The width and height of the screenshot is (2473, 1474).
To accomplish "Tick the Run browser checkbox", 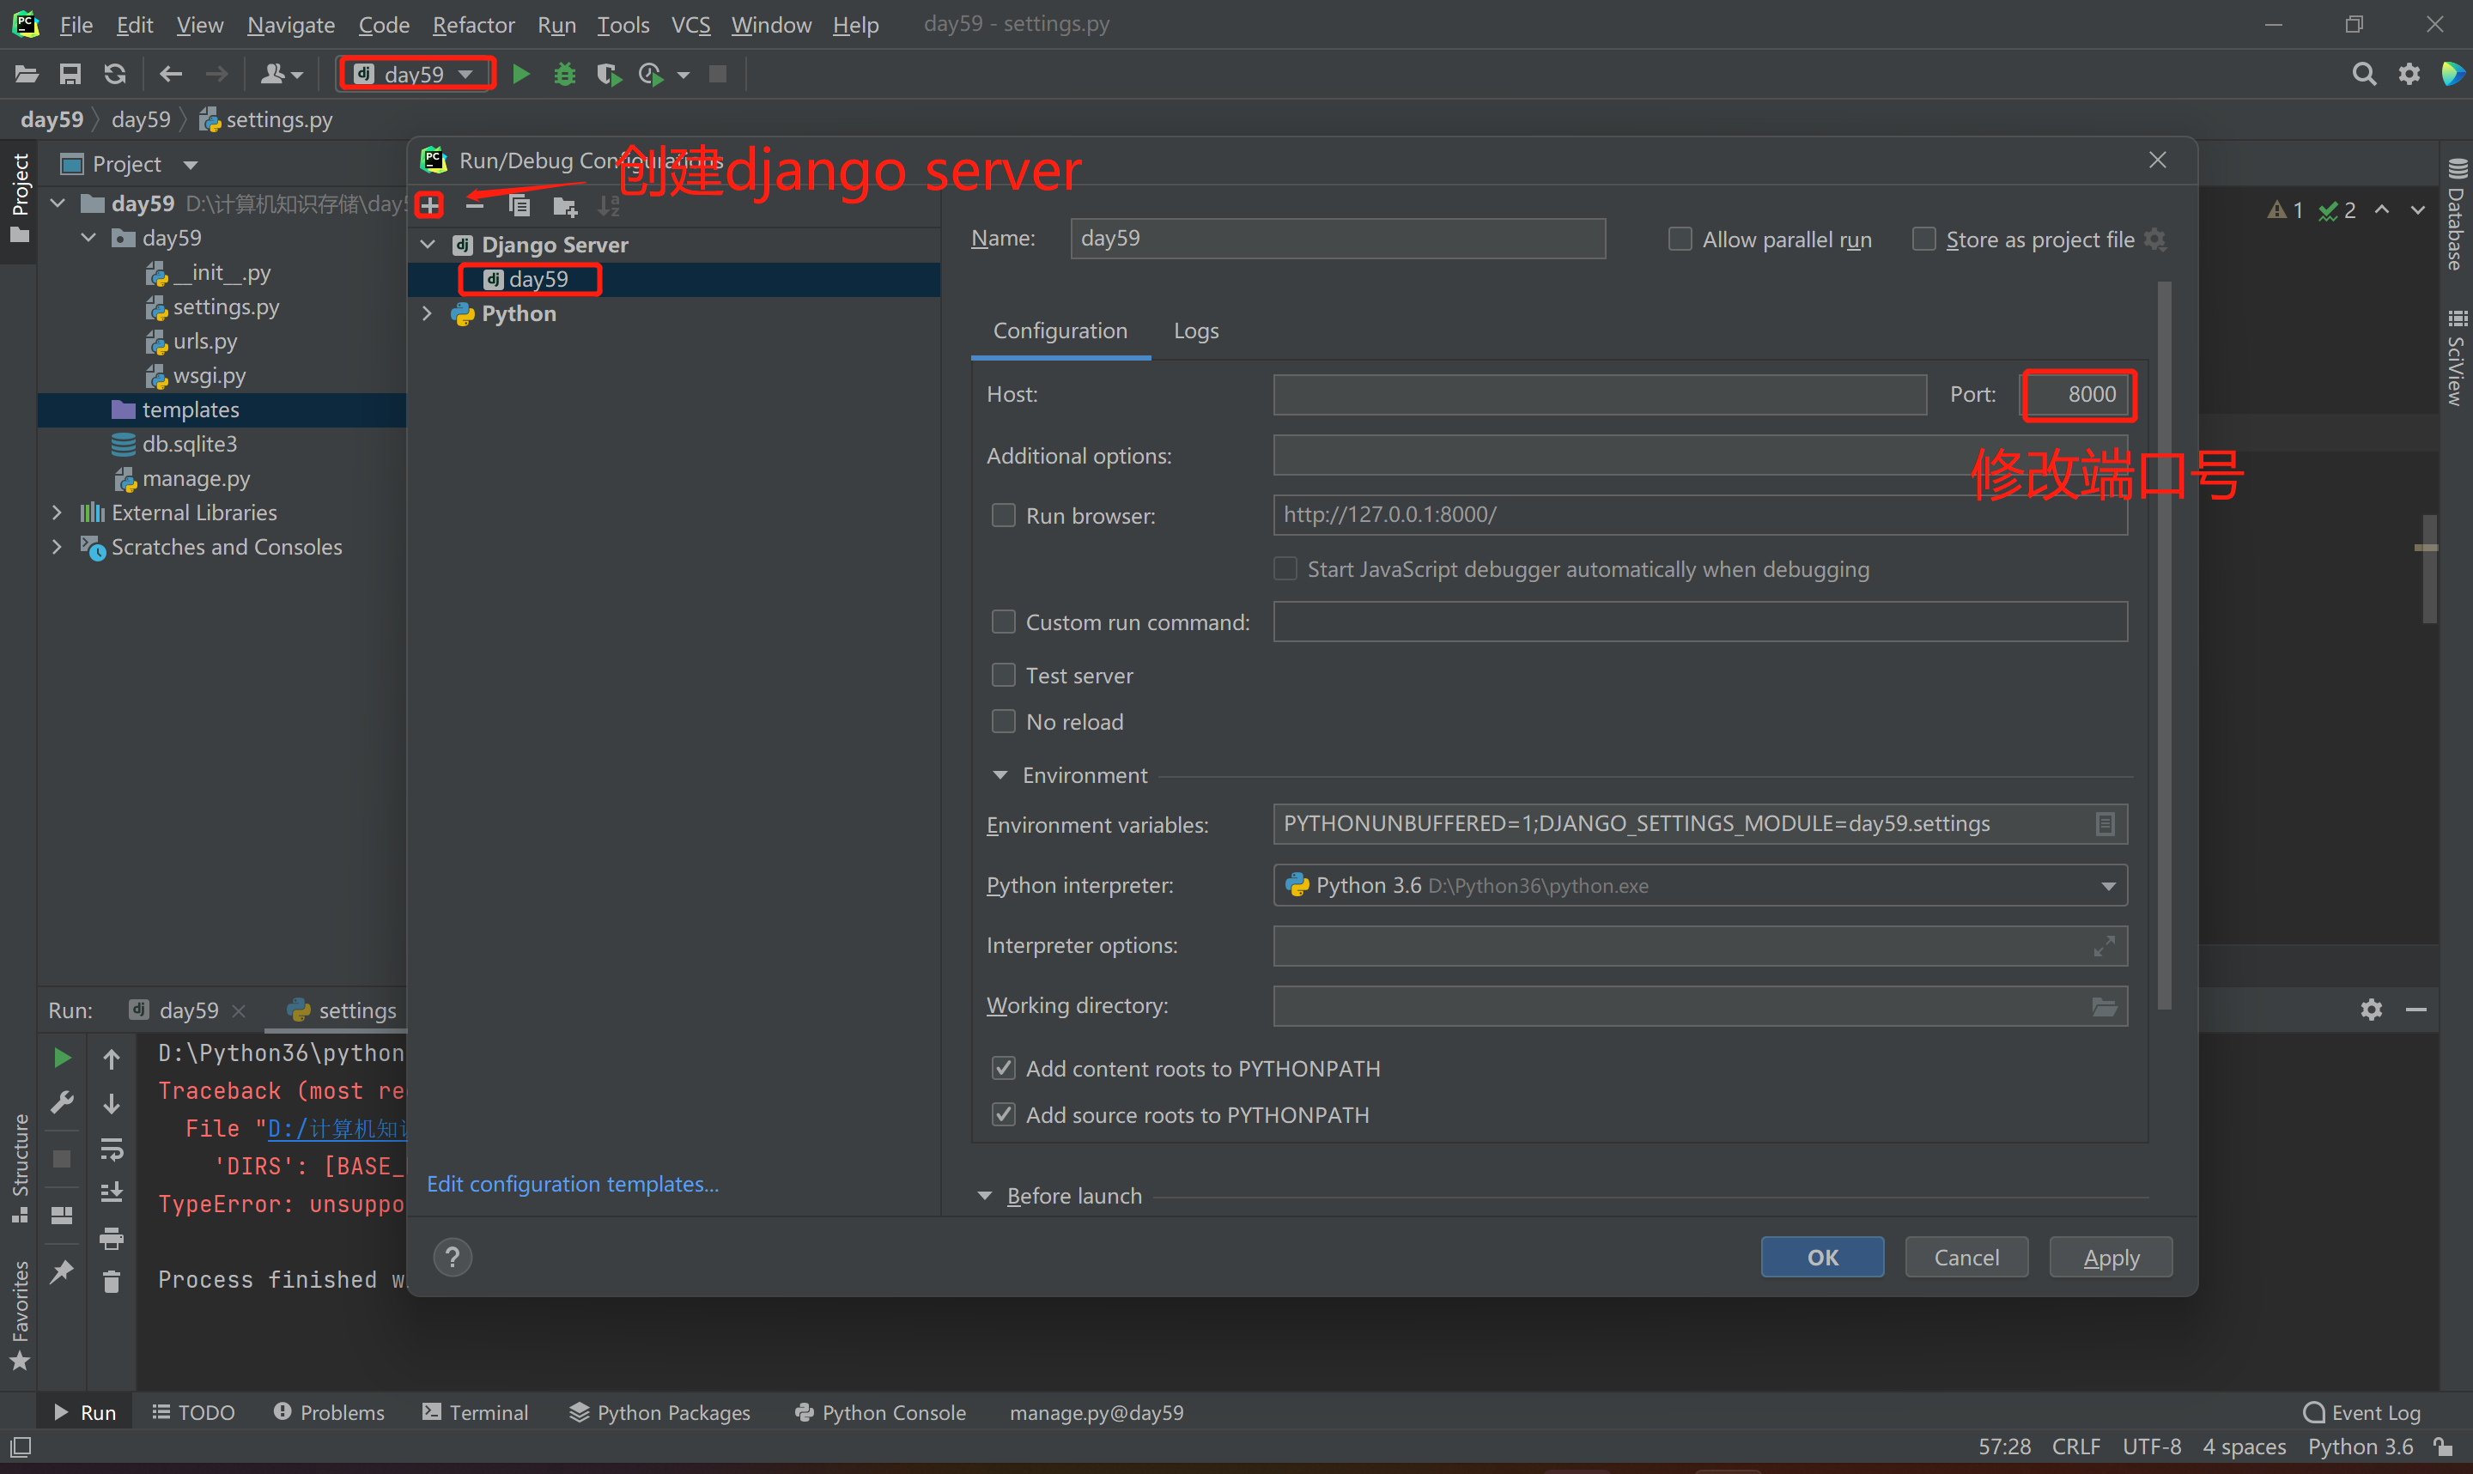I will click(x=1003, y=515).
